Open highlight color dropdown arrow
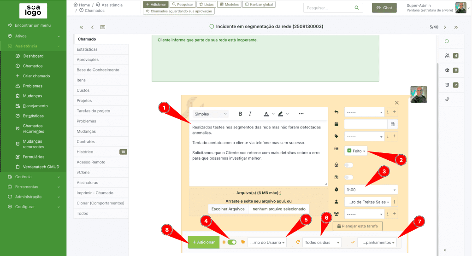Image resolution: width=472 pixels, height=256 pixels. [x=288, y=114]
